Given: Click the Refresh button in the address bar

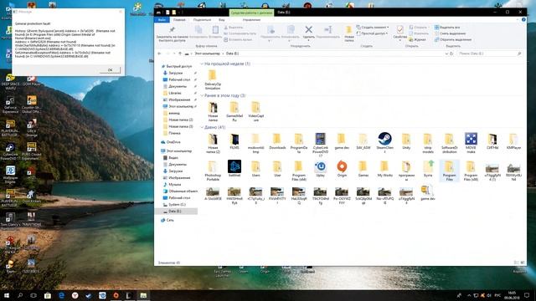Looking at the screenshot, I should click(x=451, y=54).
